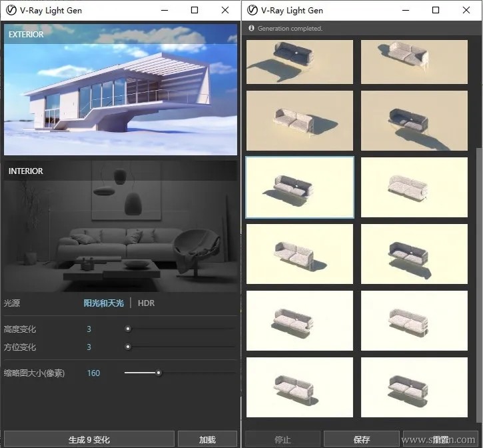This screenshot has width=483, height=448.
Task: Select the EXTERIOR house preview image
Action: [x=121, y=89]
